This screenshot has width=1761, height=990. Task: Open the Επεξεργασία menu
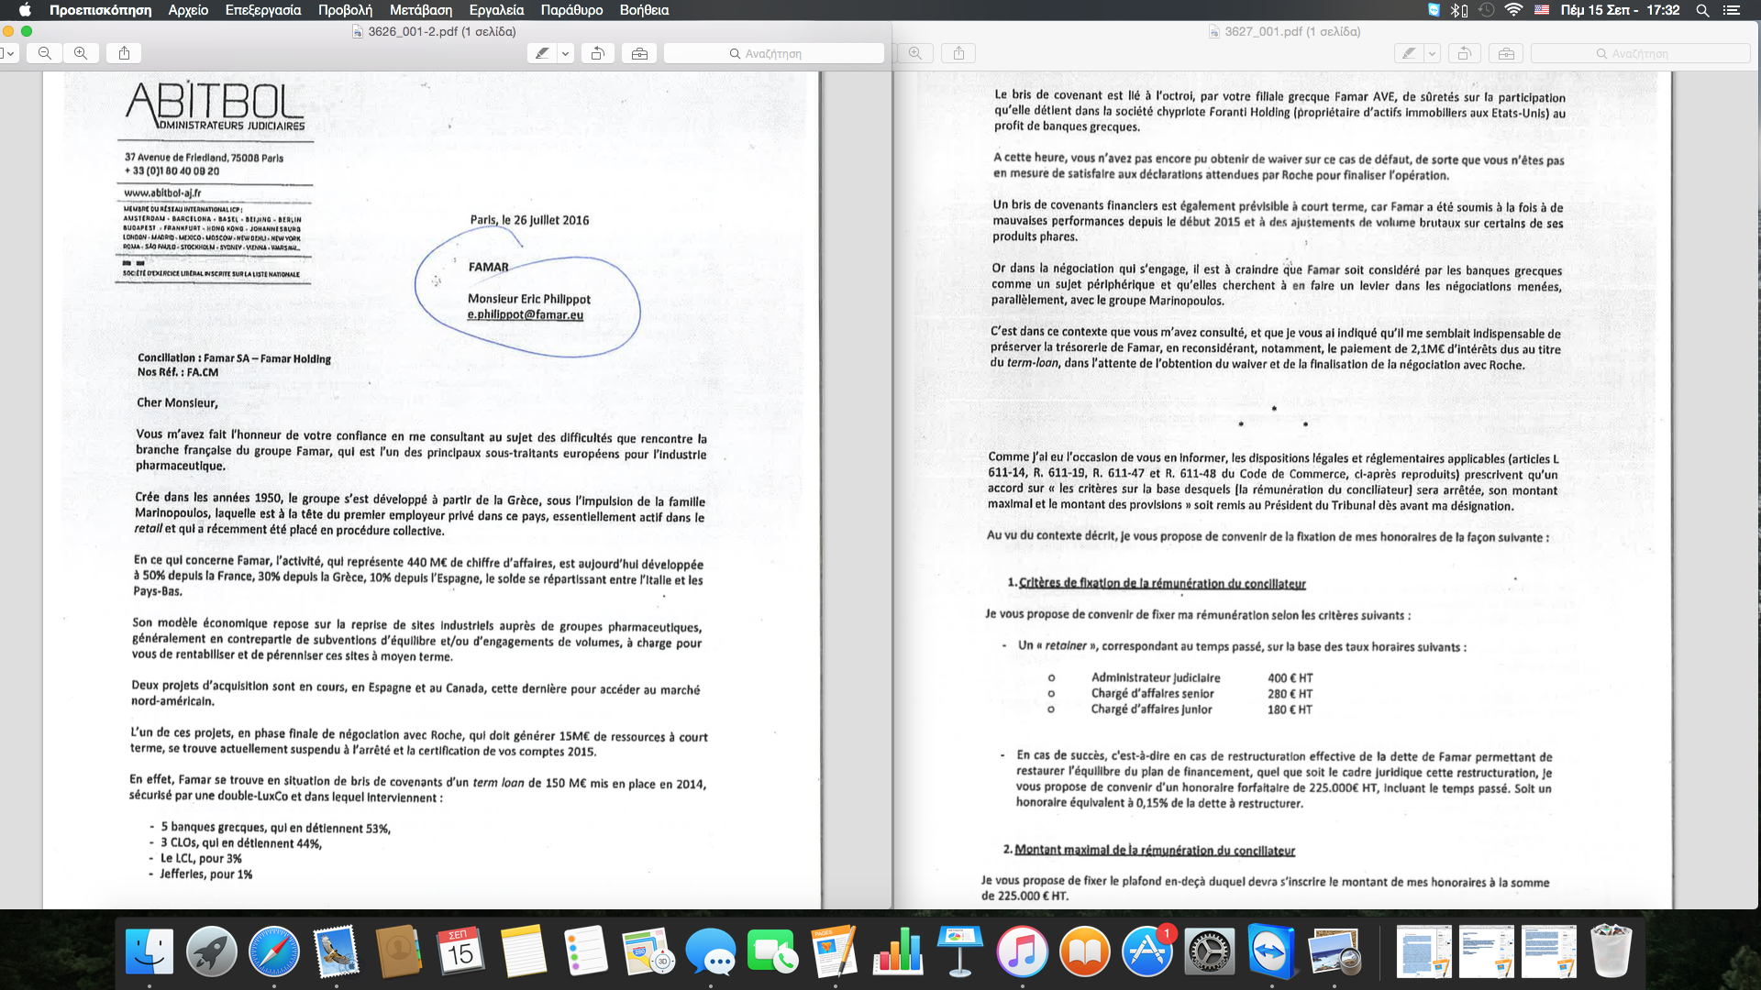(263, 10)
